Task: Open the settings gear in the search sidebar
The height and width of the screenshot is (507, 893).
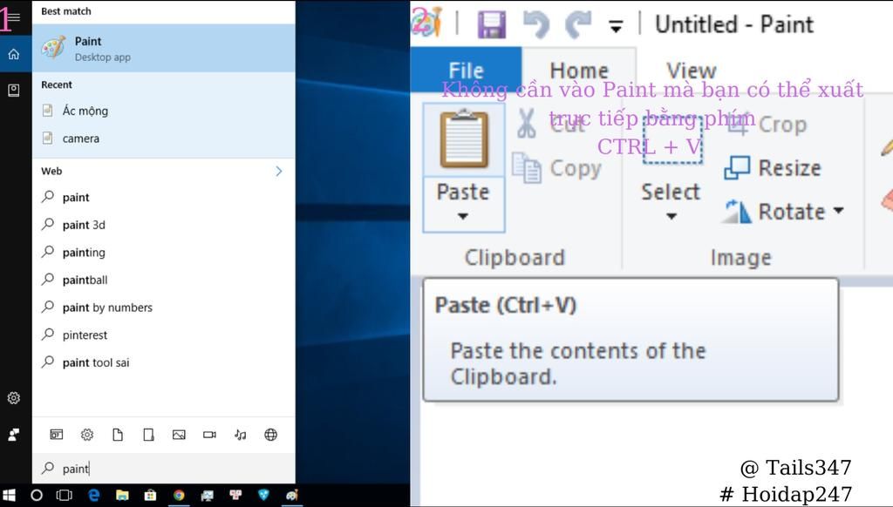Action: (14, 398)
